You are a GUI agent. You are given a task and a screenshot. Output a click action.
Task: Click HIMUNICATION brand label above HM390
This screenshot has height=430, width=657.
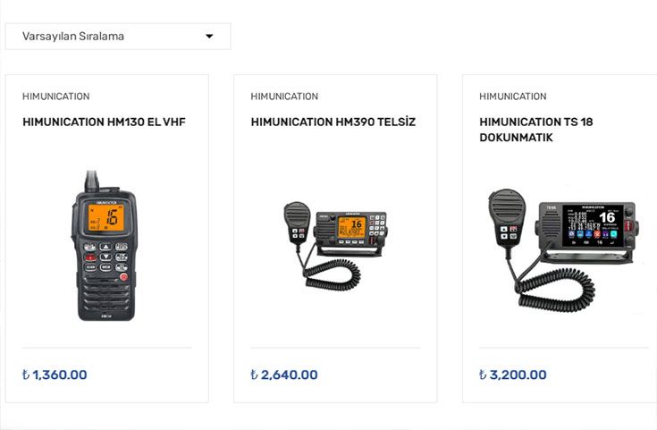(x=284, y=97)
